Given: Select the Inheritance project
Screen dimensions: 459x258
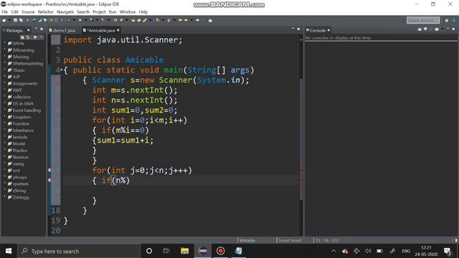Looking at the screenshot, I should 23,130.
